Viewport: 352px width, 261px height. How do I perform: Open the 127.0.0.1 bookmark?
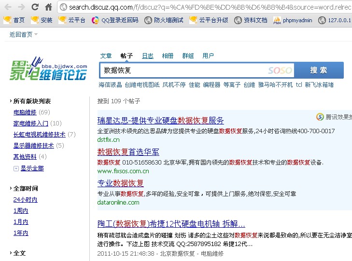tap(335, 20)
